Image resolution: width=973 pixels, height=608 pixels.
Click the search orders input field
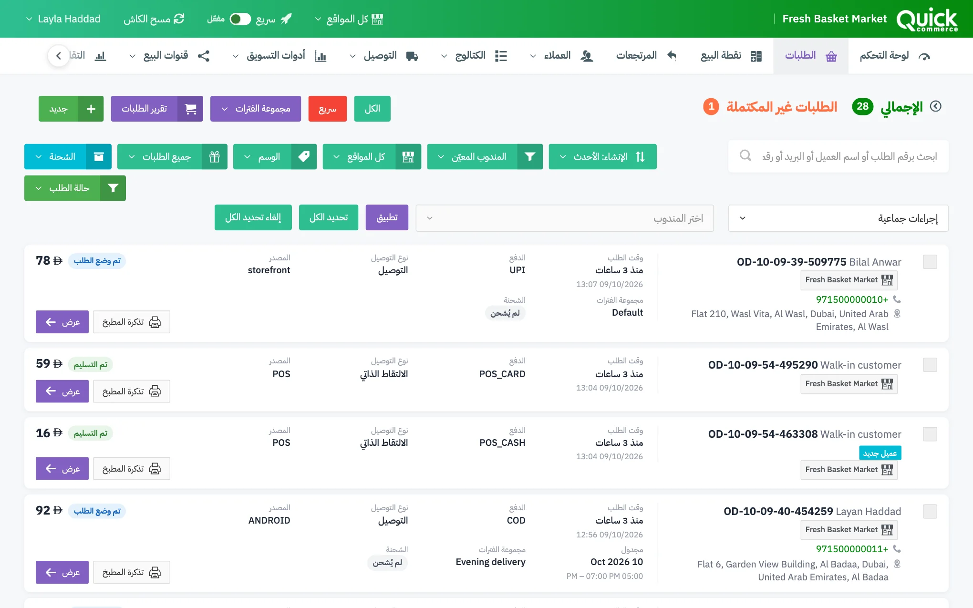pos(838,156)
